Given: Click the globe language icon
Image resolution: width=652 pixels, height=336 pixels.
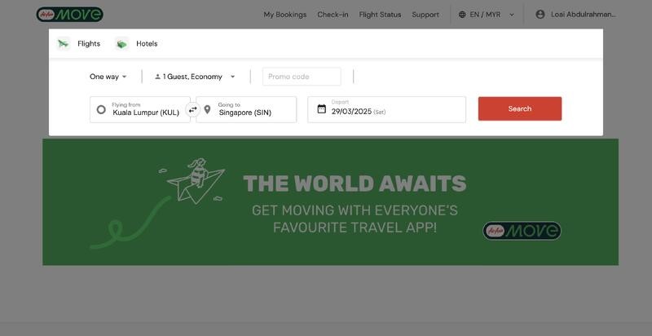Looking at the screenshot, I should point(462,15).
